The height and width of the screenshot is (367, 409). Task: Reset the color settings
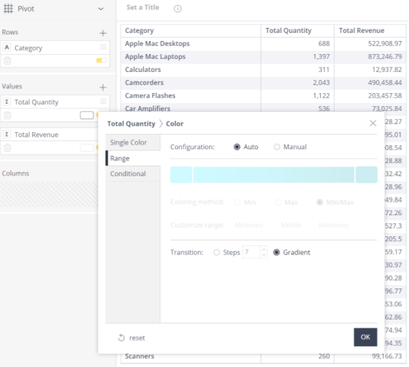[131, 338]
